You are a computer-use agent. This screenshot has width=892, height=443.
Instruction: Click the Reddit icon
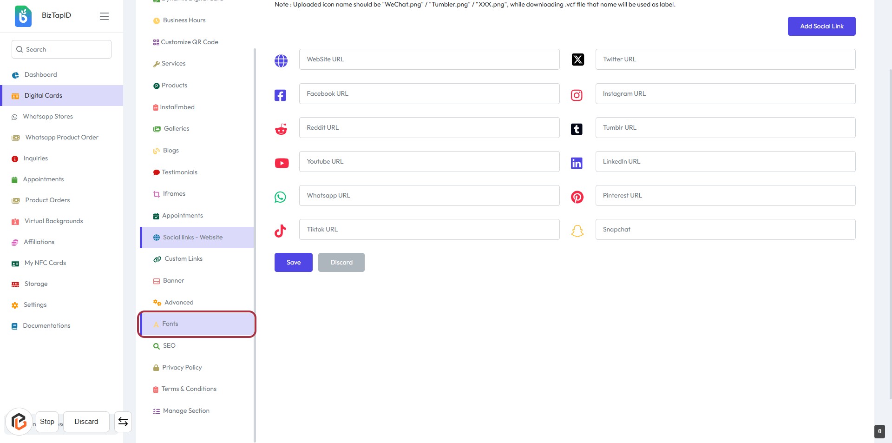(x=281, y=129)
